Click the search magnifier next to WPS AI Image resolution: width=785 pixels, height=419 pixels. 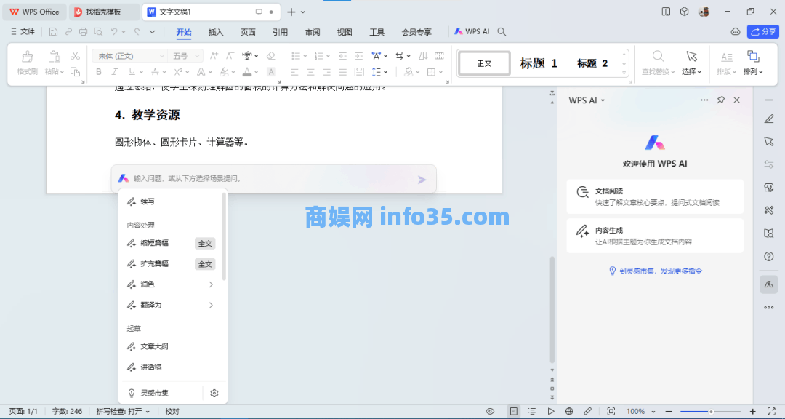[x=502, y=32]
